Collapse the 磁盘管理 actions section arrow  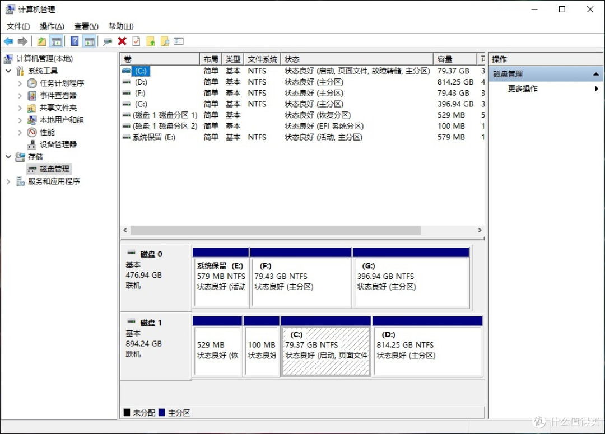595,74
